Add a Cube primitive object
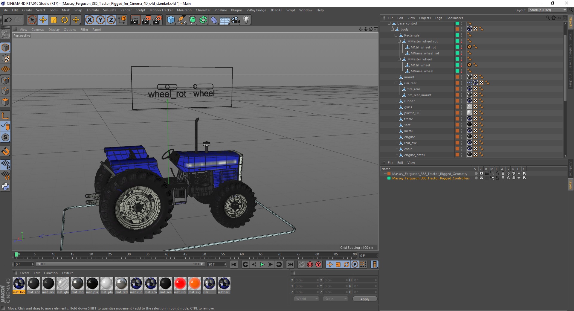Image resolution: width=574 pixels, height=311 pixels. [x=171, y=20]
